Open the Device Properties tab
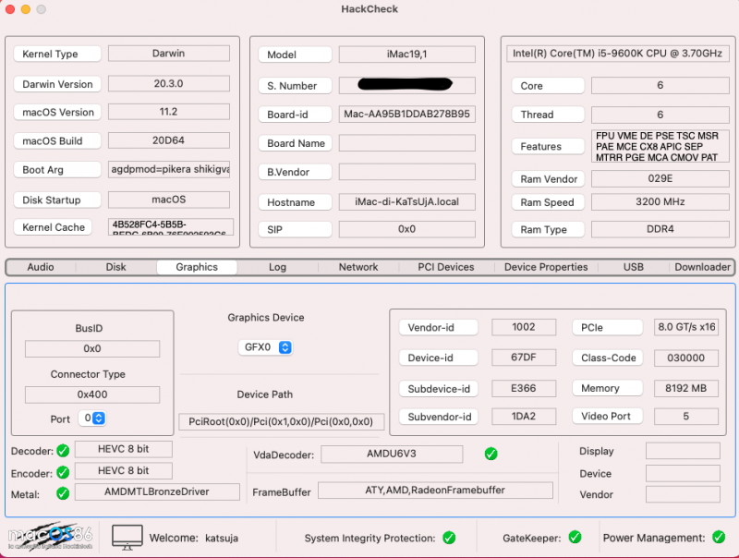Image resolution: width=739 pixels, height=558 pixels. tap(546, 267)
